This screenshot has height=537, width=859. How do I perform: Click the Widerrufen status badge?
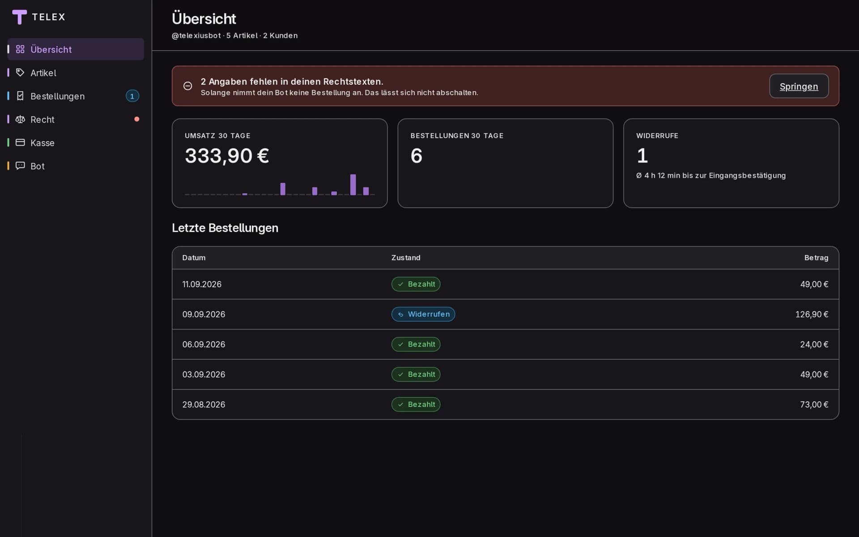coord(423,314)
